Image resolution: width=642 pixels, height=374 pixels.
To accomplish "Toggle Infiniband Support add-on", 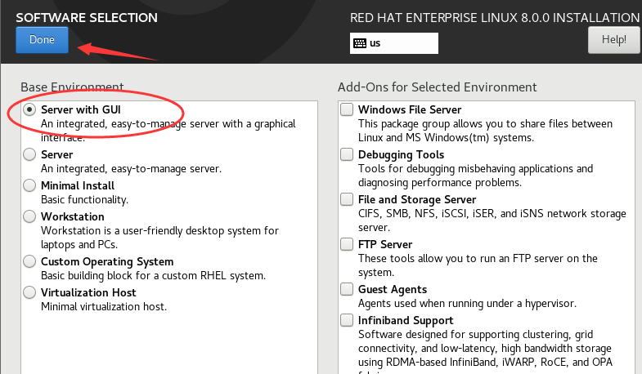I will click(x=348, y=320).
